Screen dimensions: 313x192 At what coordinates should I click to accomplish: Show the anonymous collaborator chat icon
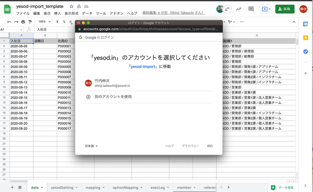pyautogui.click(x=227, y=9)
